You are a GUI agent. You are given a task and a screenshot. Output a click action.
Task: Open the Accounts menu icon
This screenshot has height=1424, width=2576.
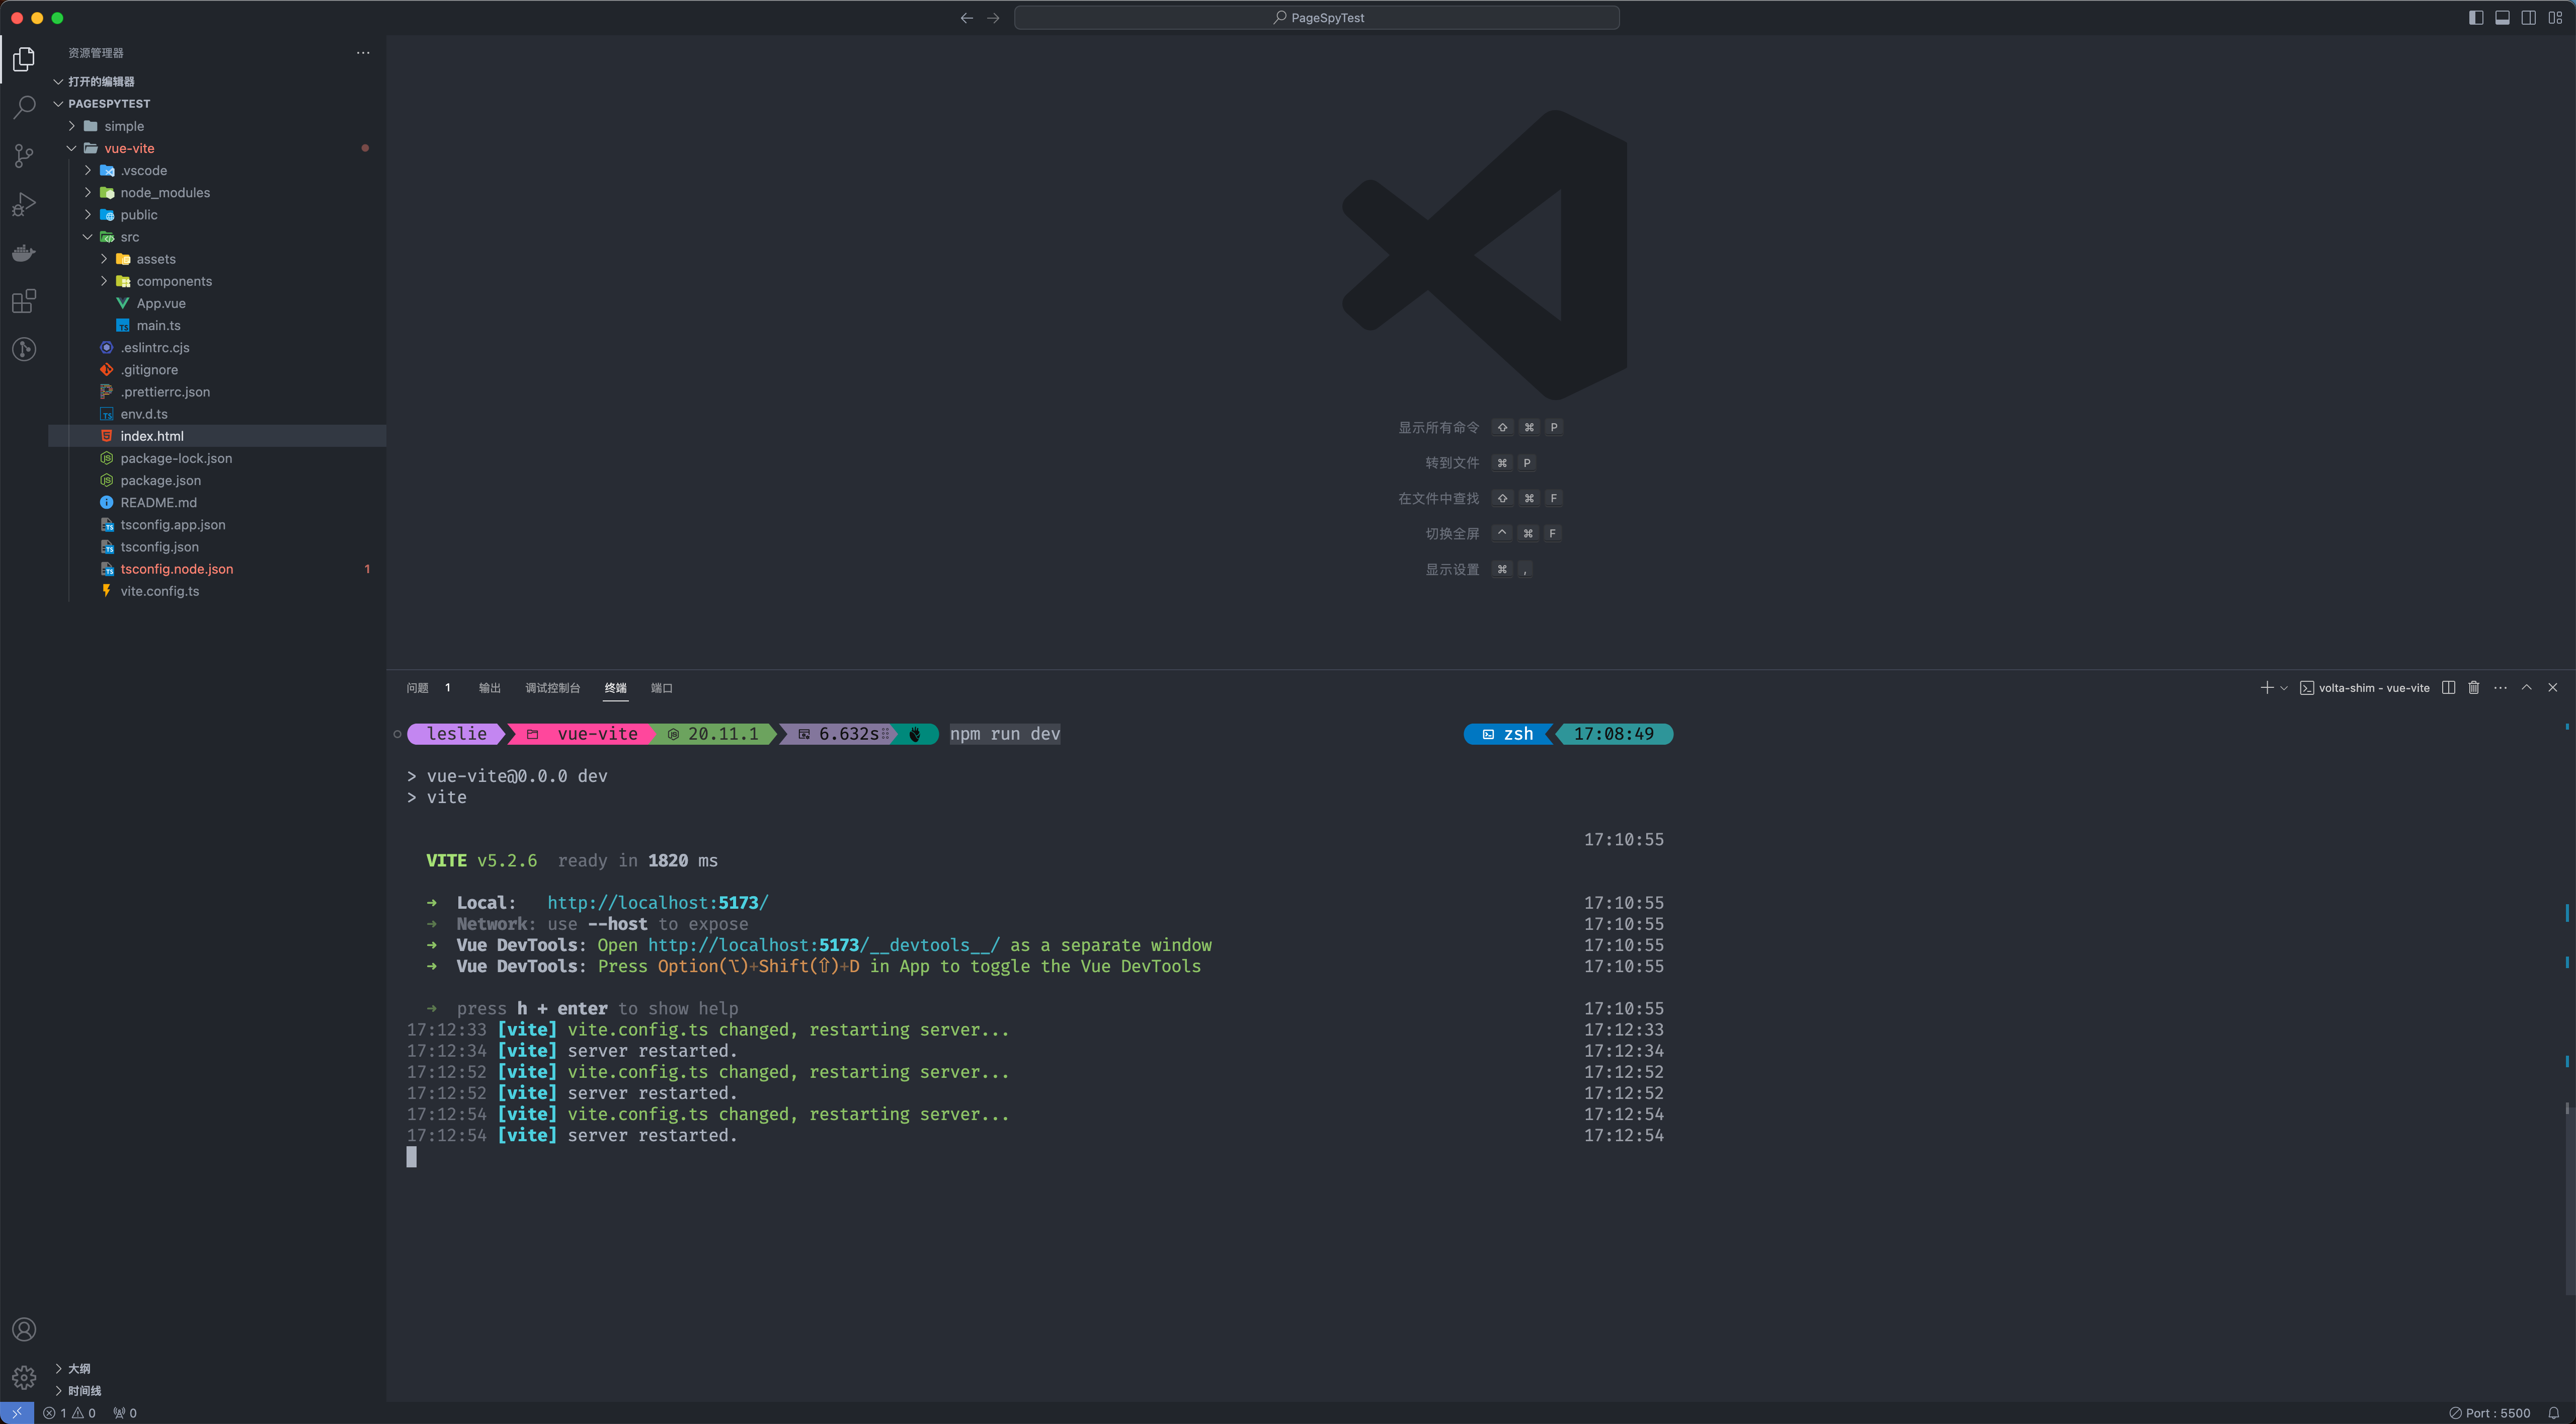click(x=24, y=1329)
